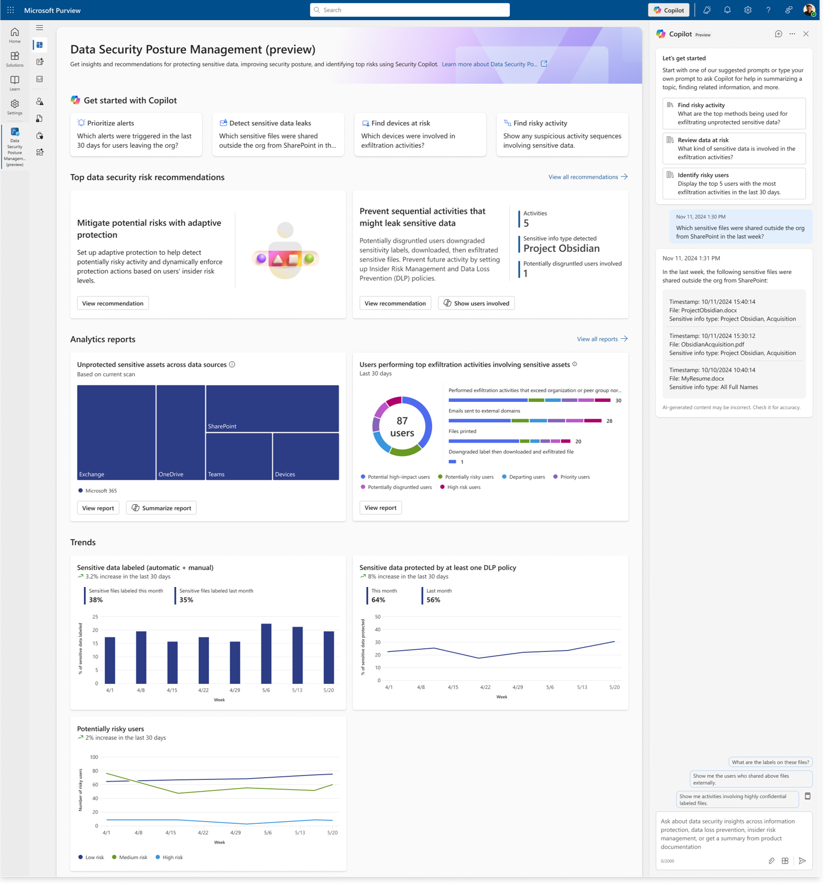
Task: Open the Solutions navigation icon
Action: [15, 59]
